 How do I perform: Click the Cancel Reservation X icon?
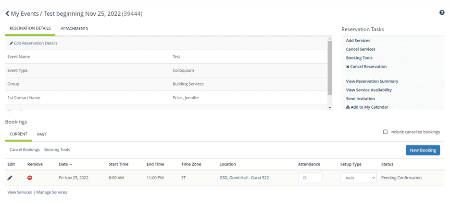click(348, 67)
